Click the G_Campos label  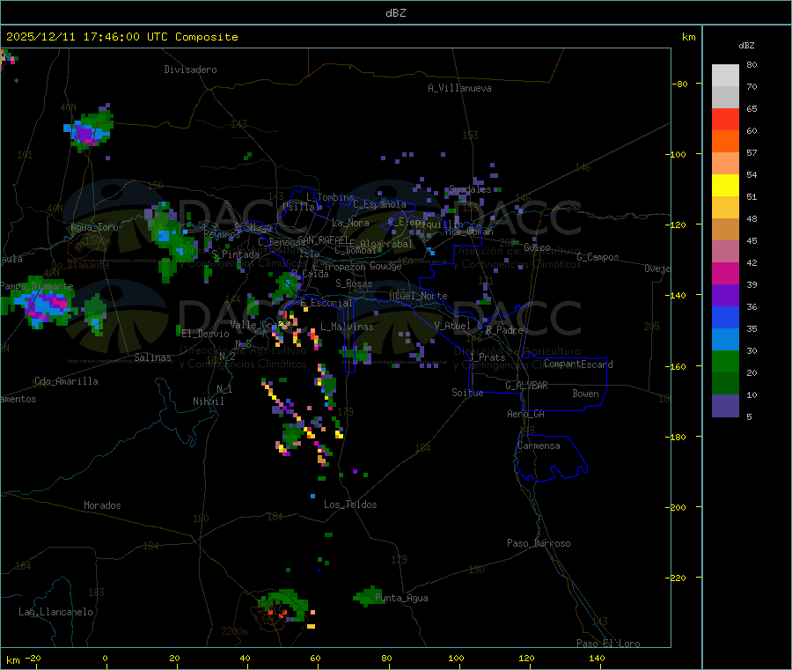598,257
